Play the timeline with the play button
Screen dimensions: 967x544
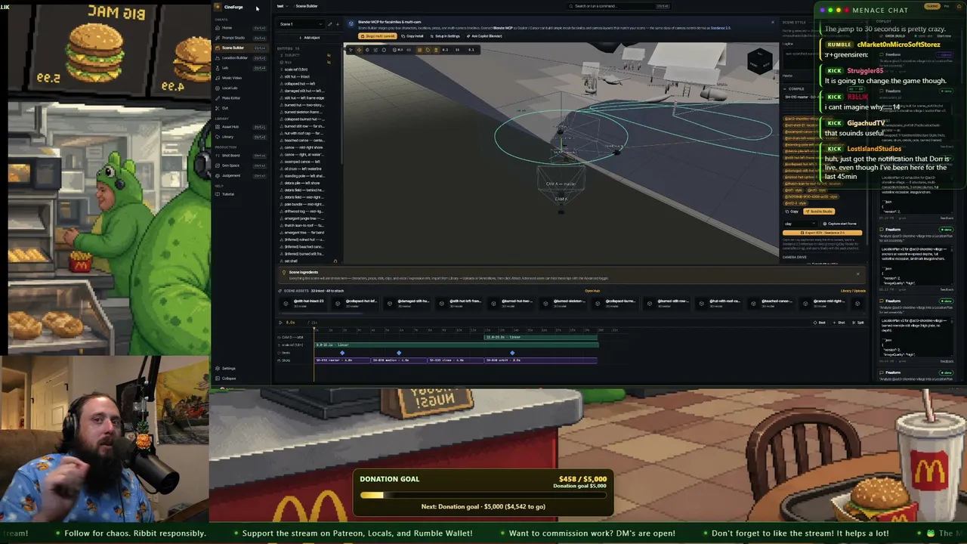(x=281, y=323)
